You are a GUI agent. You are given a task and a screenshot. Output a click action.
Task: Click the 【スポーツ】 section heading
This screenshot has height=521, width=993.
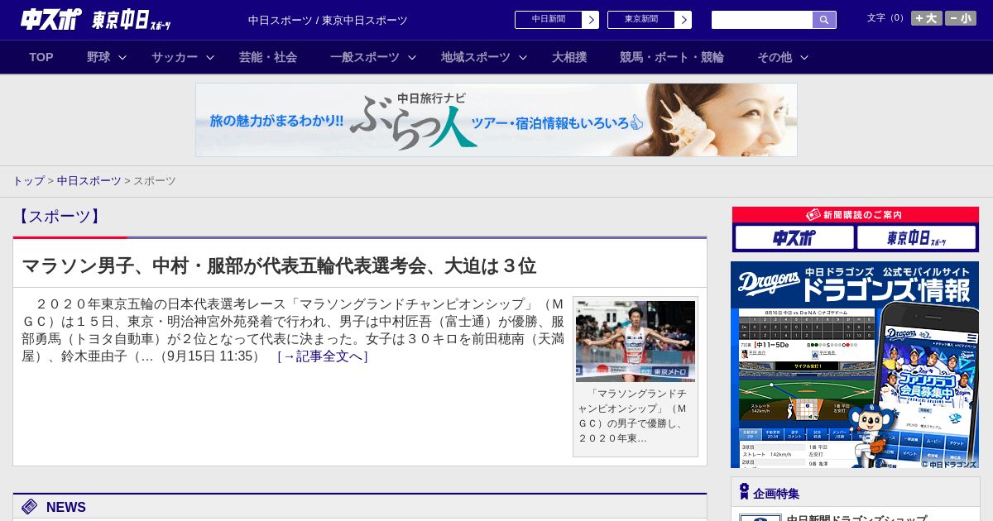59,217
